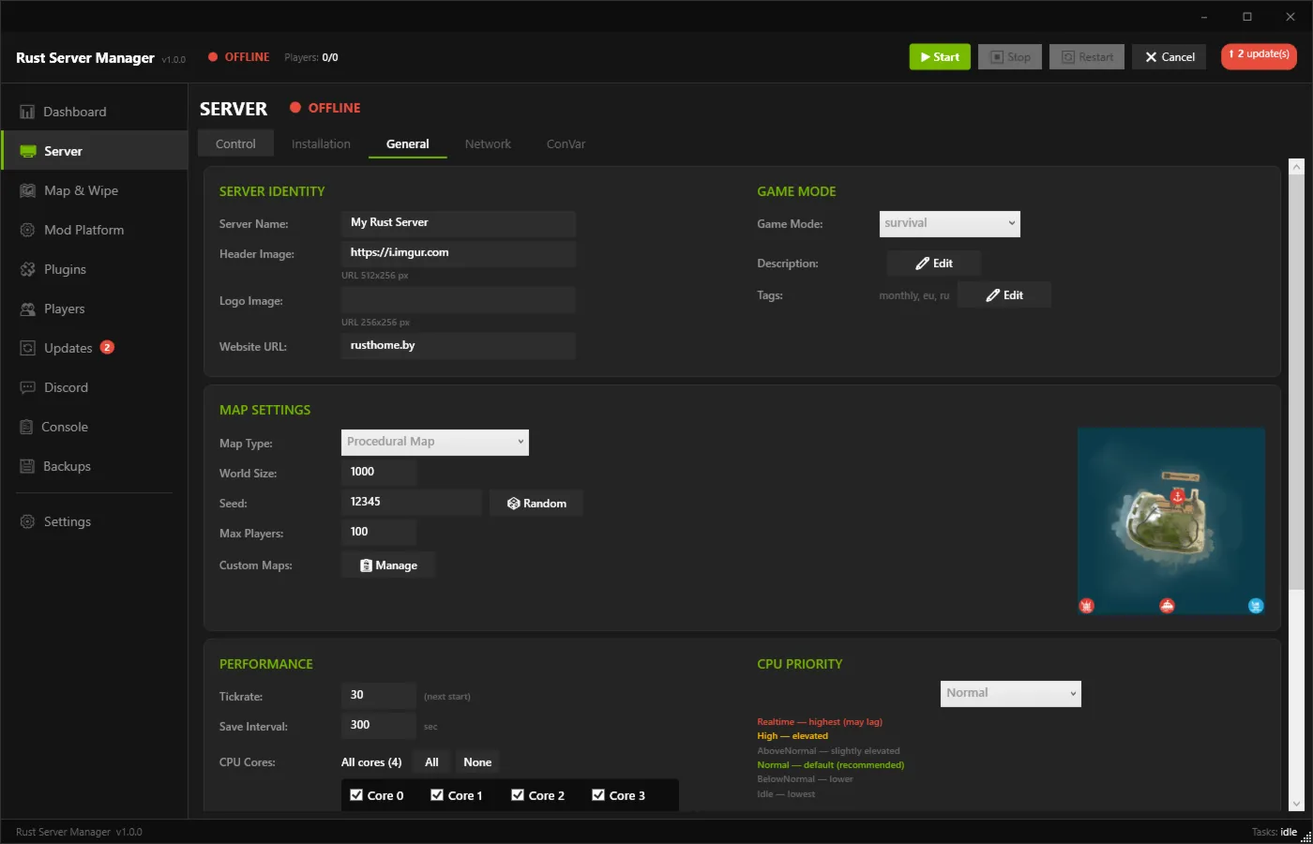Viewport: 1313px width, 844px height.
Task: Click the Tickrate value field
Action: coord(379,696)
